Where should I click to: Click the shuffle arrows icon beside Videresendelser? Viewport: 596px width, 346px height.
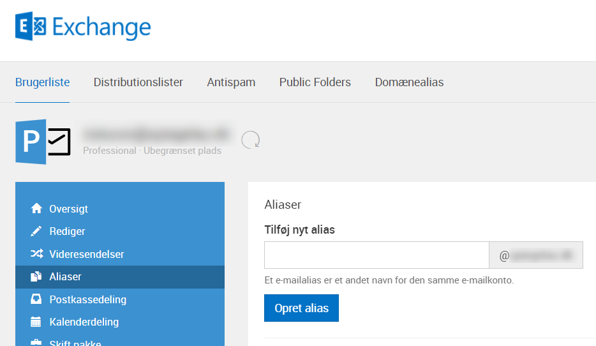[x=36, y=253]
